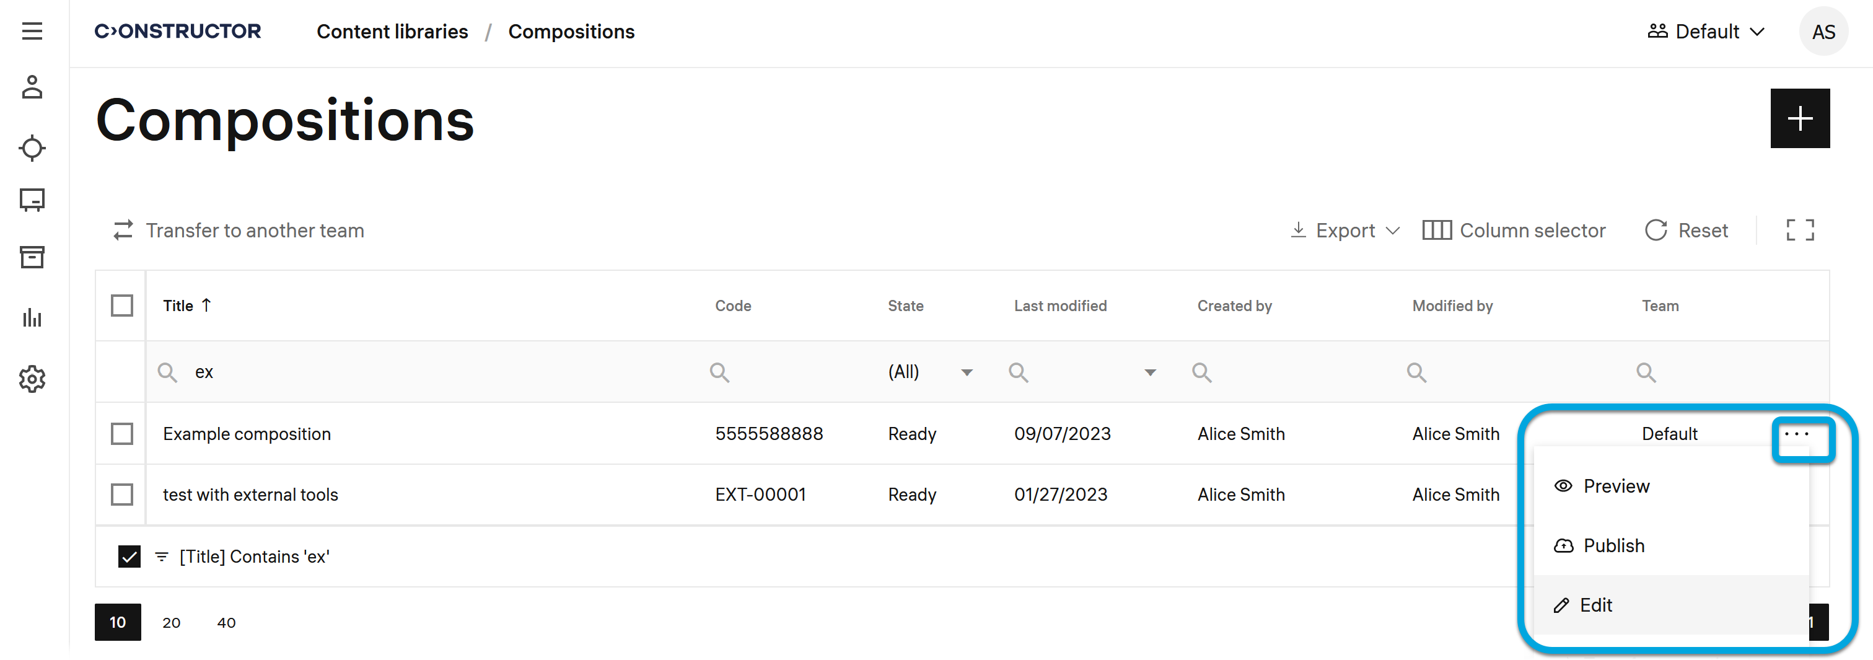
Task: Click Transfer to another team
Action: (x=239, y=231)
